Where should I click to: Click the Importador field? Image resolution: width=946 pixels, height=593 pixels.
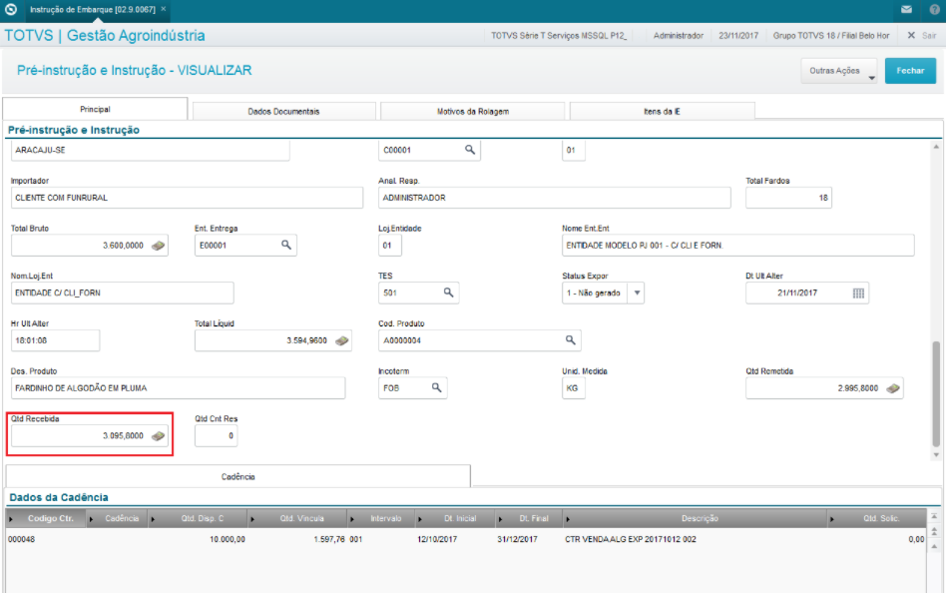point(187,198)
